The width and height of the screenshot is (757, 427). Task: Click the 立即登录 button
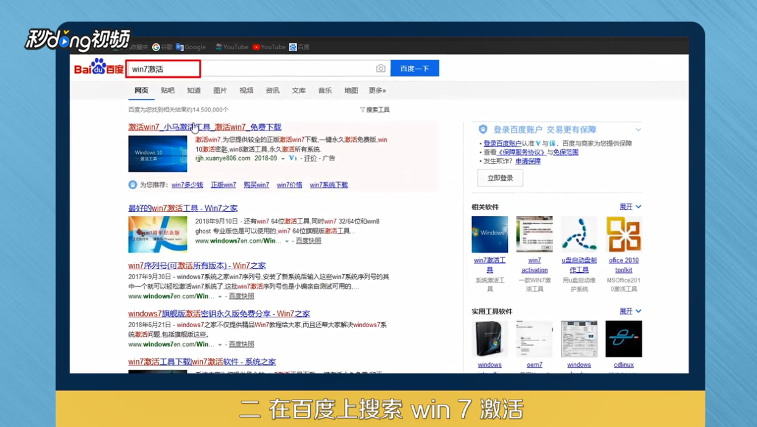[500, 178]
